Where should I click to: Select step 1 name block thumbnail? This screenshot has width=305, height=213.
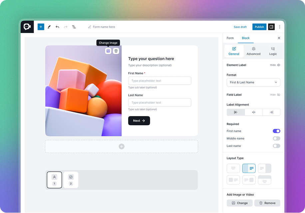pos(55,180)
